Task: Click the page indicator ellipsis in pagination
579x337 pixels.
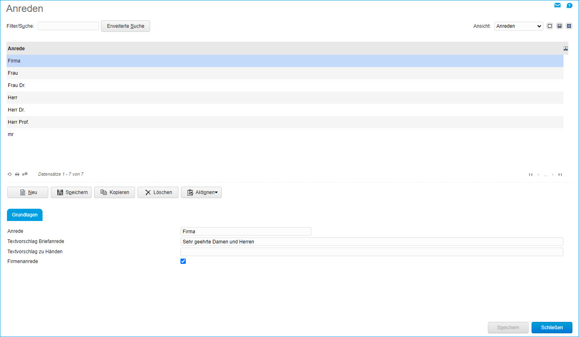Action: 545,175
